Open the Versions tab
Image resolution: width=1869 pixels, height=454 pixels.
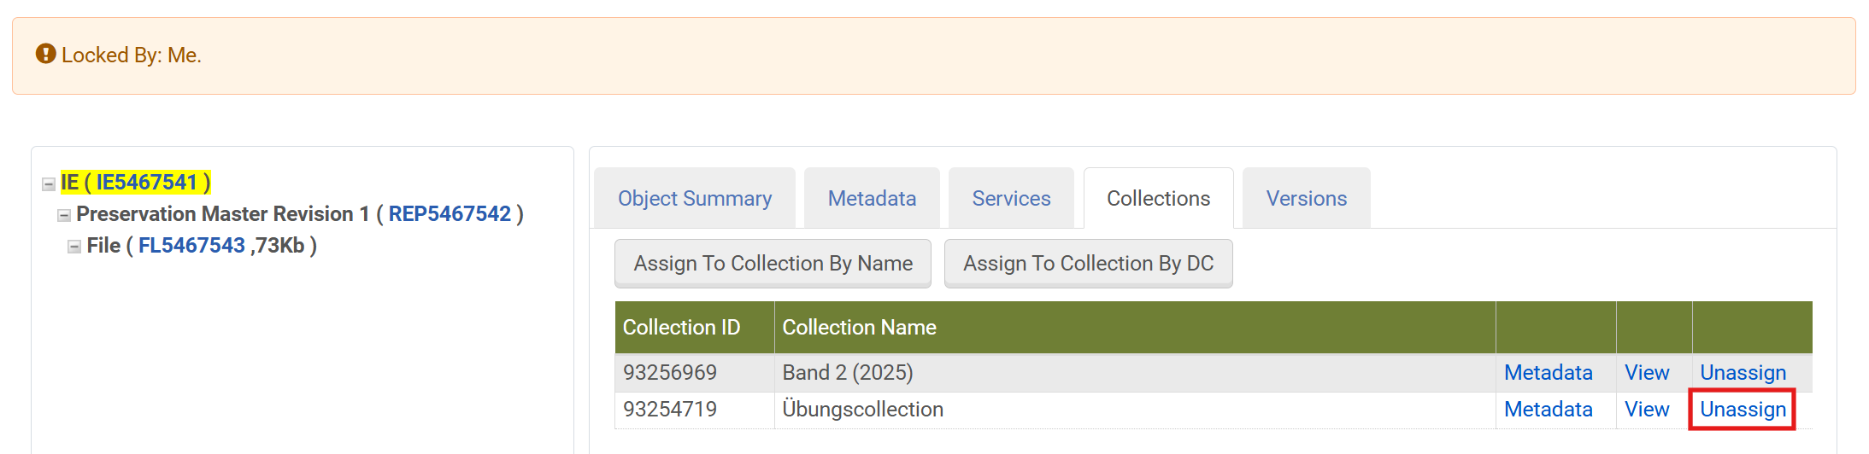click(x=1306, y=199)
